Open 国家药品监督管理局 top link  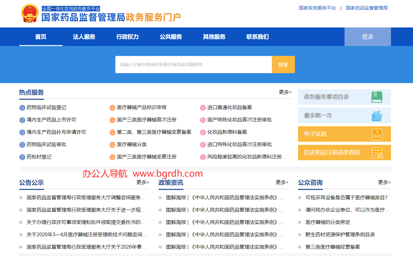[x=367, y=8]
